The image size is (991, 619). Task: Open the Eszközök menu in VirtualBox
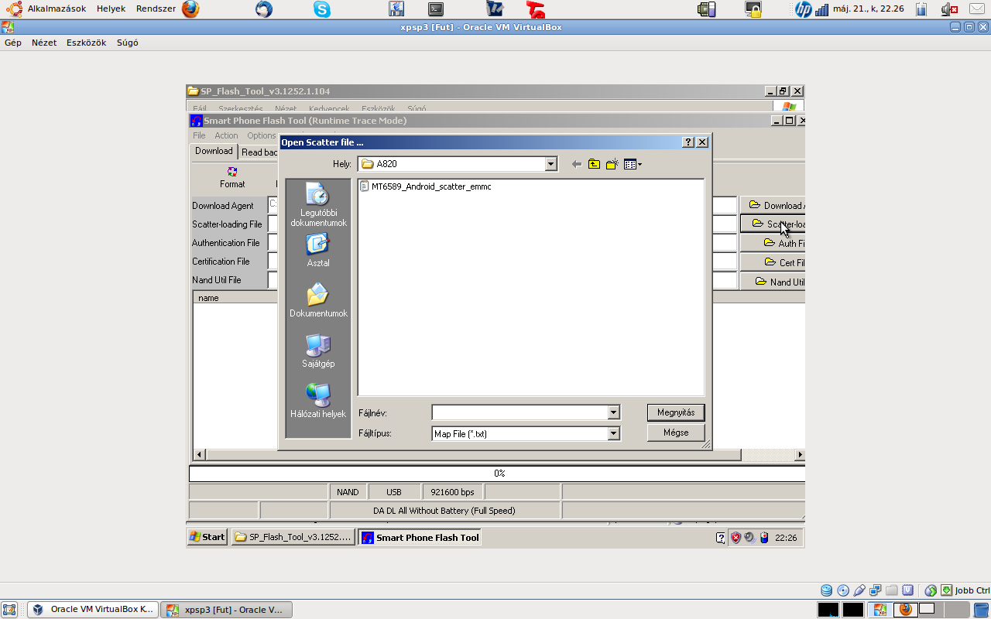pos(86,43)
